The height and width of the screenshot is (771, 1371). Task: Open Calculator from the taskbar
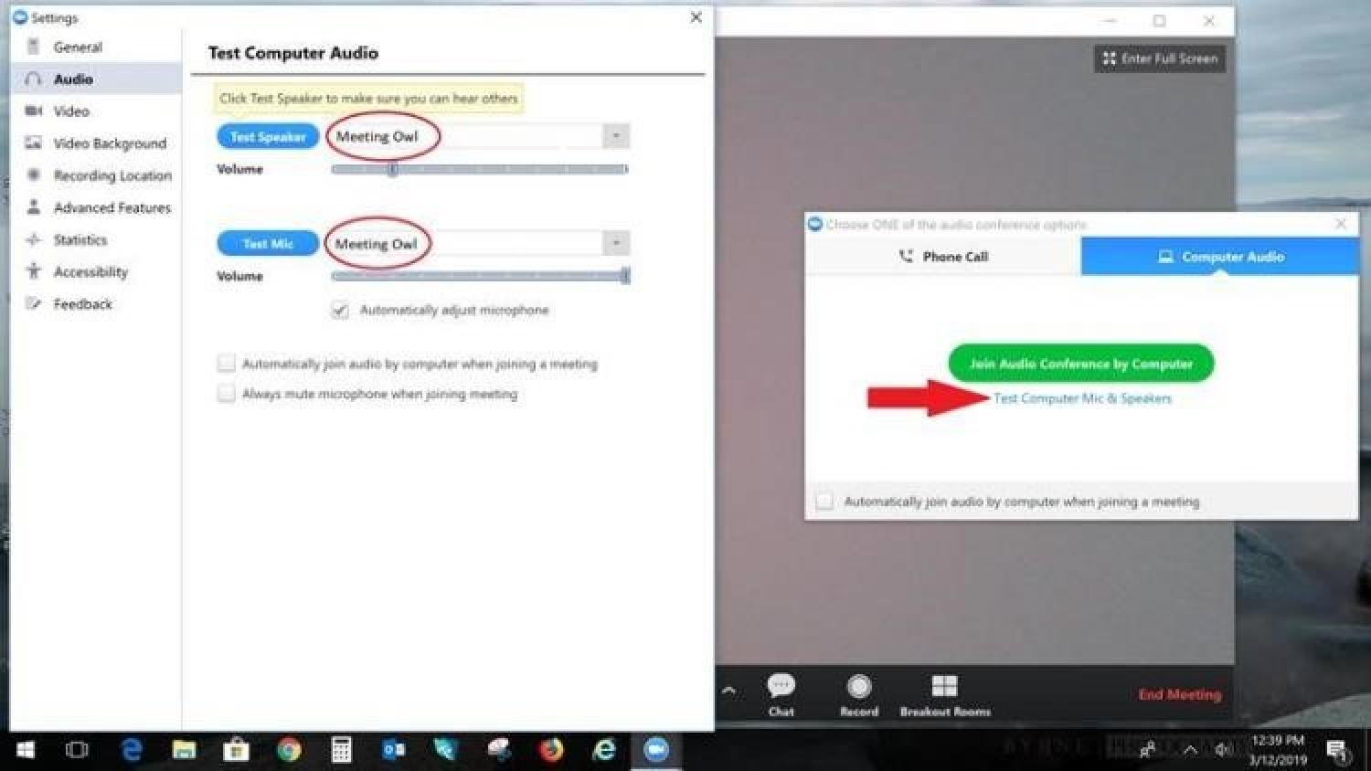[x=341, y=750]
